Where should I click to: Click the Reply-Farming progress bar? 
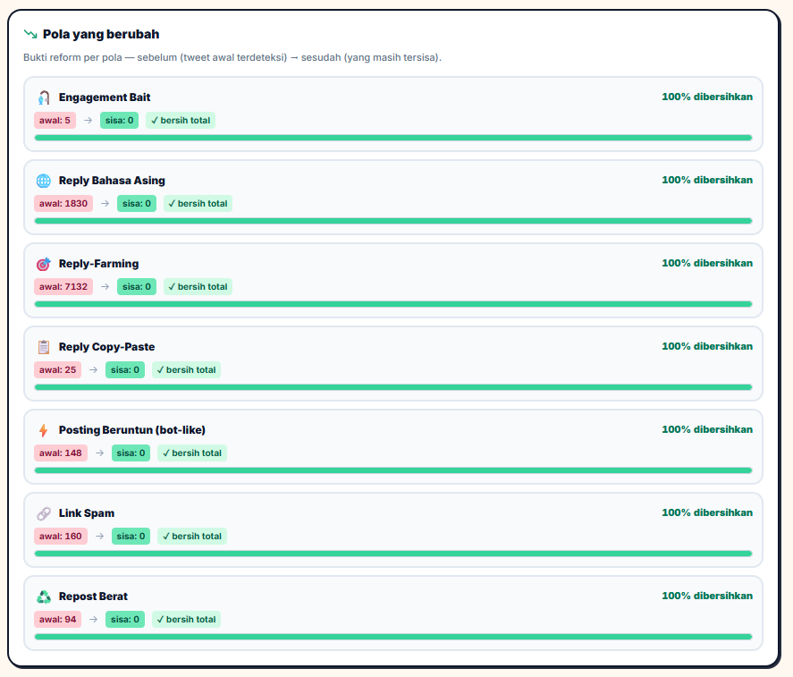393,304
